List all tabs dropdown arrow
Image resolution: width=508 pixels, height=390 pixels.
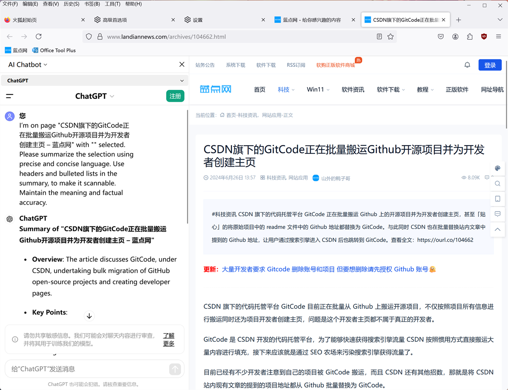pos(500,20)
